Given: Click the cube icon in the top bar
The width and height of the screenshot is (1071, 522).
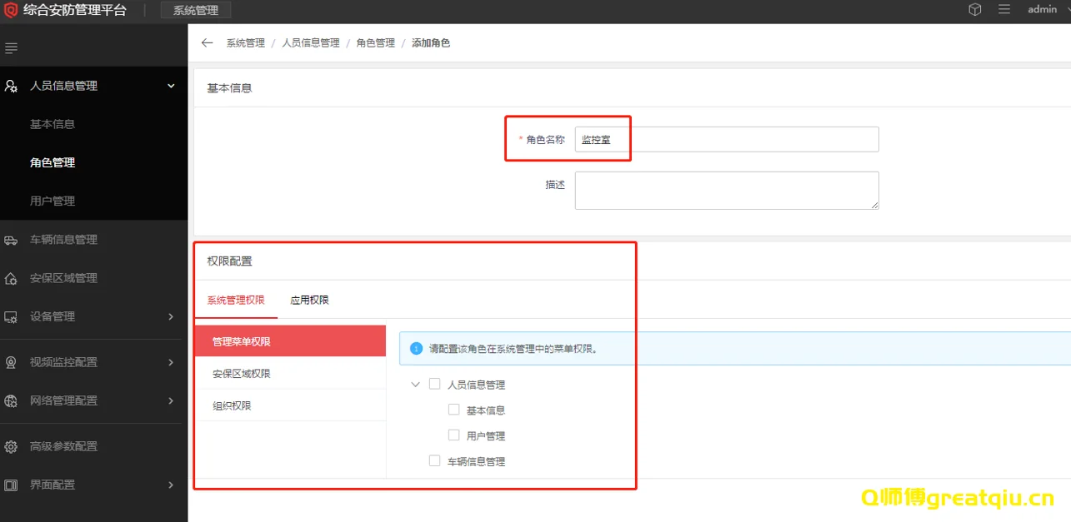Looking at the screenshot, I should [973, 10].
